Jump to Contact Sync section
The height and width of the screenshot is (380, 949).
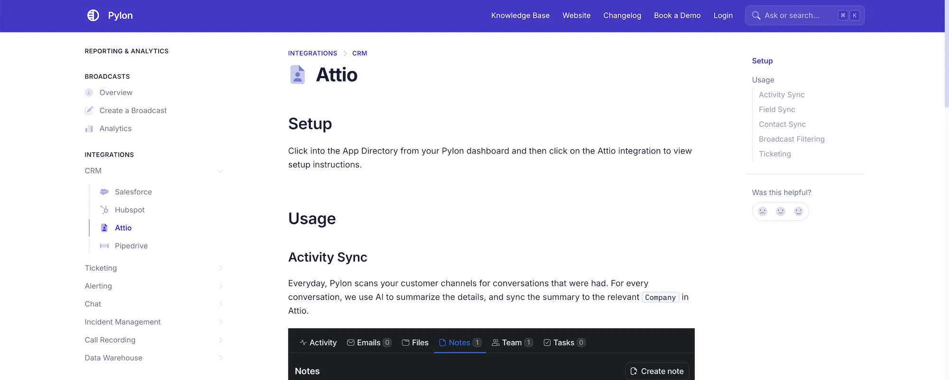[x=782, y=124]
